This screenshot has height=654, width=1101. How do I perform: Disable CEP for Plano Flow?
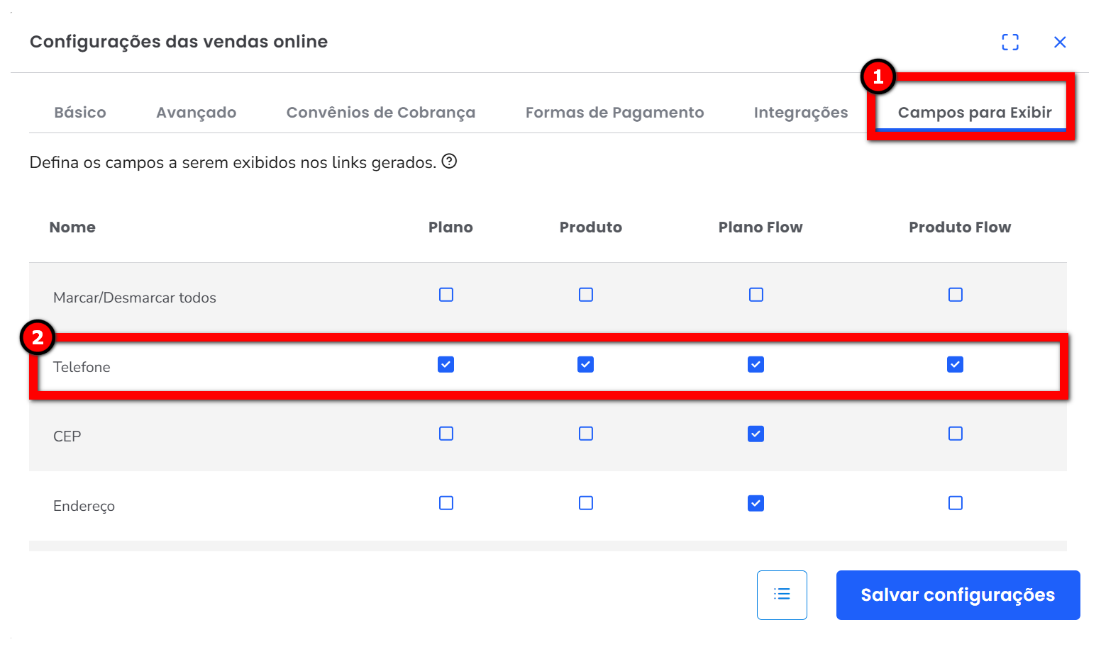(x=756, y=434)
